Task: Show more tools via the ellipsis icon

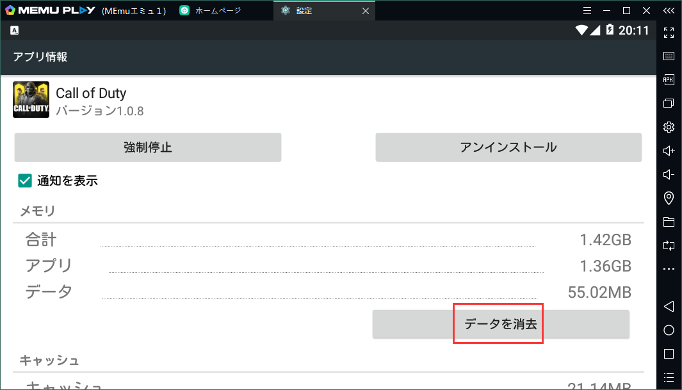Action: click(669, 268)
